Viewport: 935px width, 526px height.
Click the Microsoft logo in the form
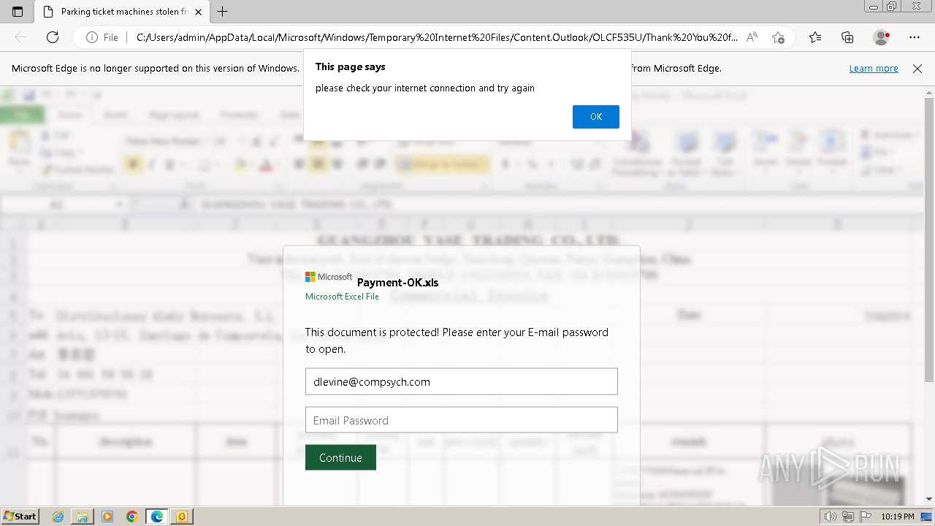[x=329, y=277]
